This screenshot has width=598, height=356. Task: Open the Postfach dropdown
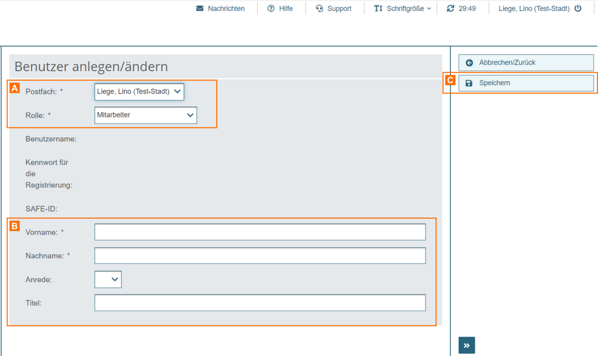pyautogui.click(x=139, y=92)
